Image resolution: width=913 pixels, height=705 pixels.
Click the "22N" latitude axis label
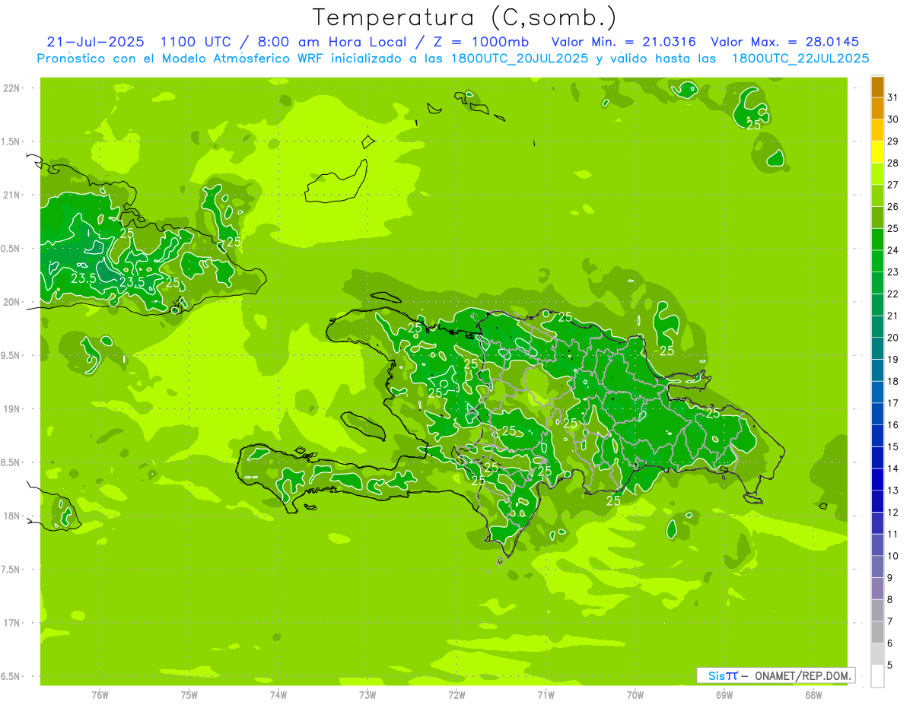11,88
